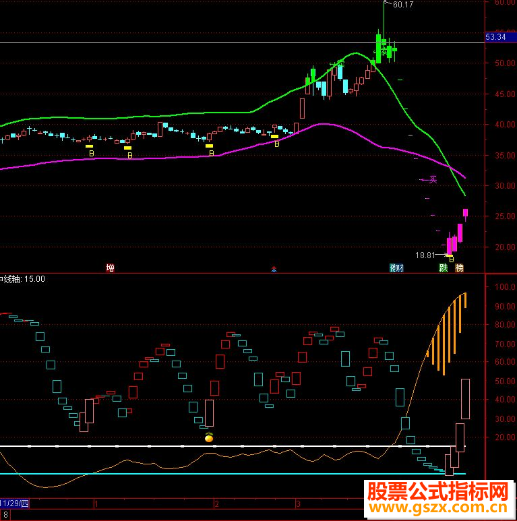This screenshot has height=521, width=517.
Task: Click the 40.00 price axis label
Action: pos(504,124)
